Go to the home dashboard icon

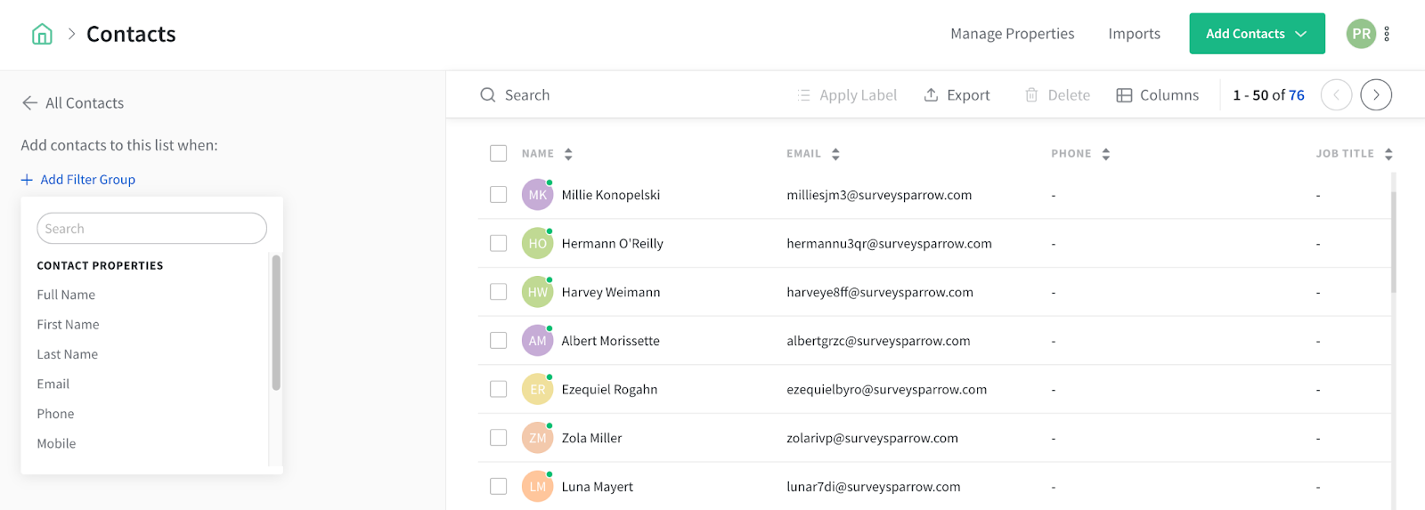[42, 34]
